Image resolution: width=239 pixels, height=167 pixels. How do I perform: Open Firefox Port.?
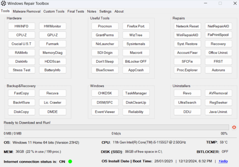136,26
